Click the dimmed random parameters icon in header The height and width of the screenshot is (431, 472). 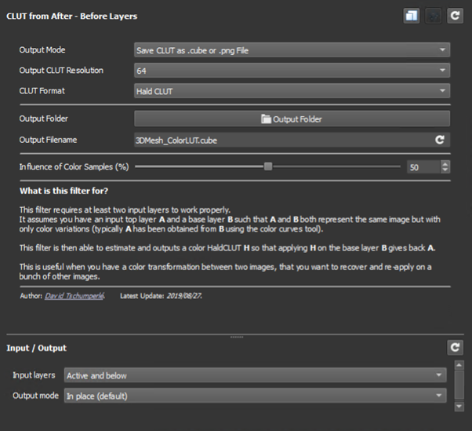[x=433, y=16]
